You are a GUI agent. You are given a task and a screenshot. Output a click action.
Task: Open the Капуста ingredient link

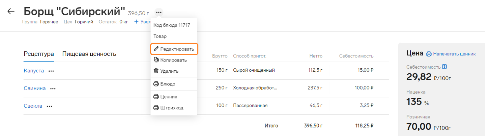pyautogui.click(x=34, y=71)
